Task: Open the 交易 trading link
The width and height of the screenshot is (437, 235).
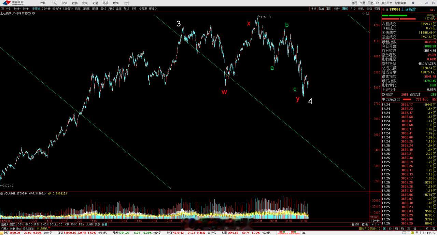Action: [x=363, y=3]
